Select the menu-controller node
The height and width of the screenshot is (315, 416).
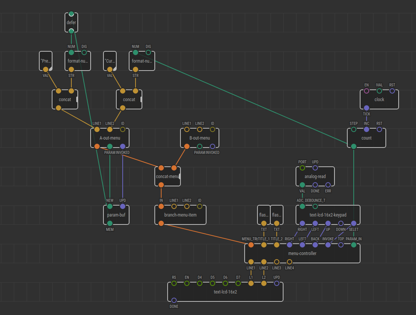302,254
